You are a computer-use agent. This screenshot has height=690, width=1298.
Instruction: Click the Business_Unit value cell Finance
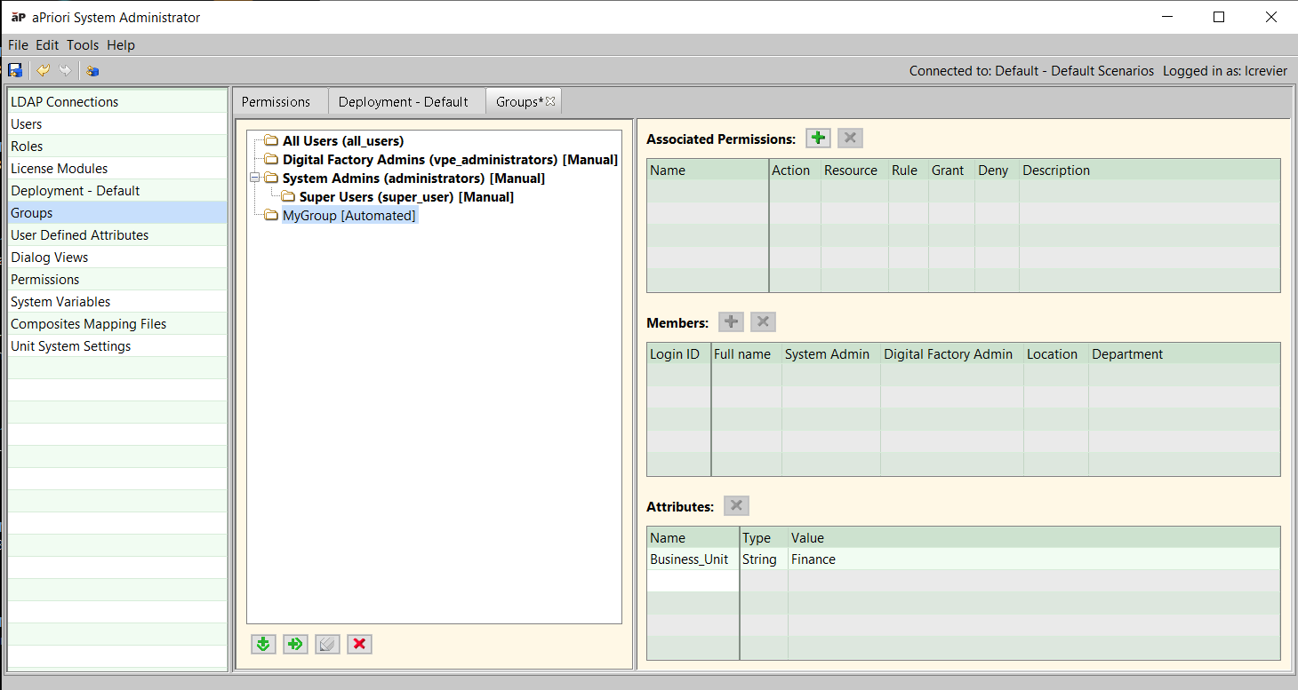(x=813, y=559)
